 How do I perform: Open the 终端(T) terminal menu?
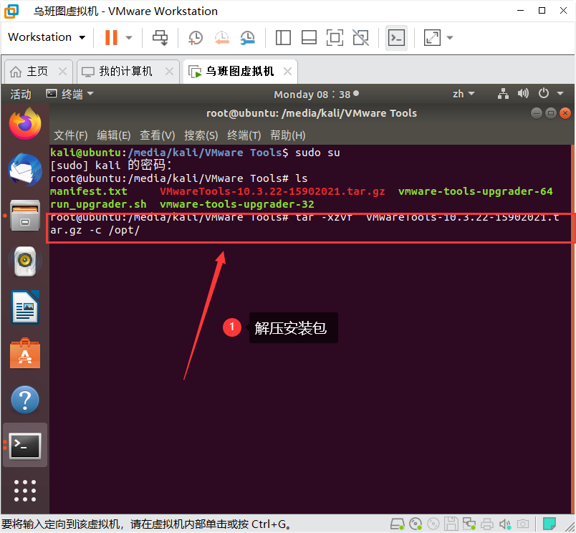click(244, 135)
